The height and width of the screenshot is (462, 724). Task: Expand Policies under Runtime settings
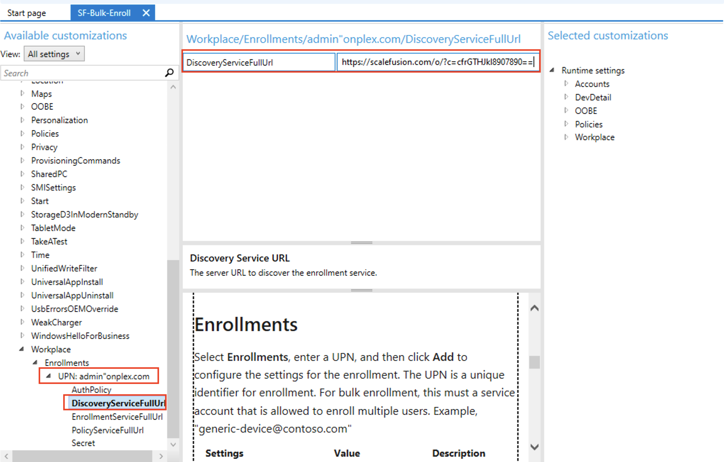[x=566, y=124]
